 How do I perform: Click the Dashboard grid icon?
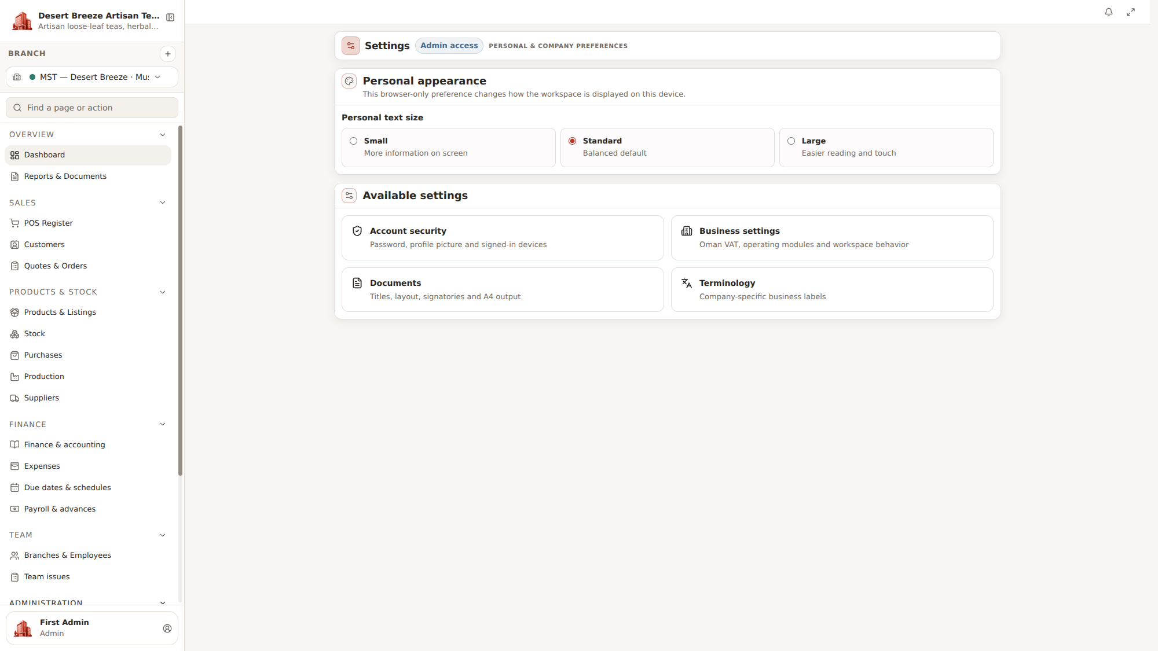15,155
